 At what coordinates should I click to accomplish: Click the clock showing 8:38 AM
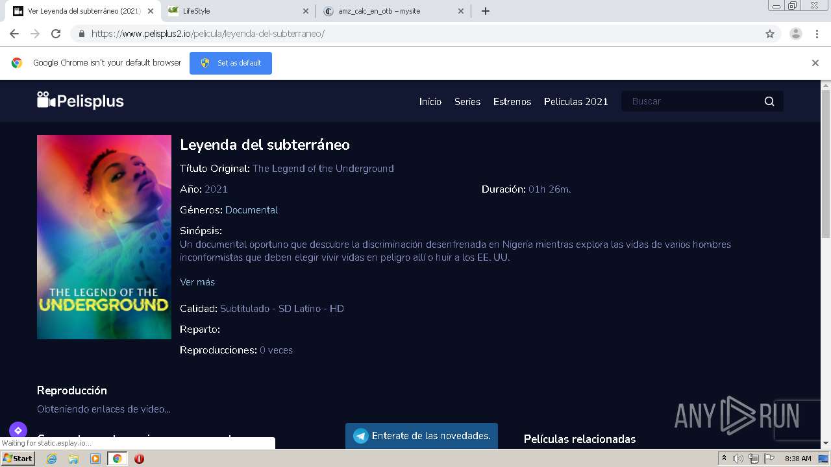click(x=798, y=459)
